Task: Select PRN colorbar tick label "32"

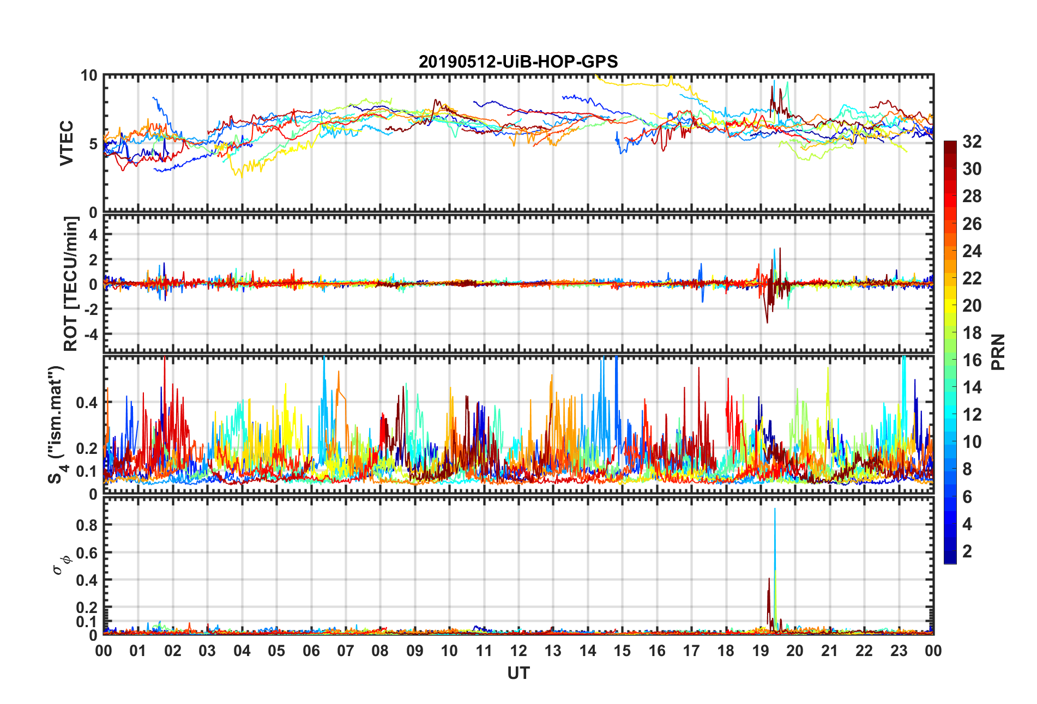Action: 972,142
